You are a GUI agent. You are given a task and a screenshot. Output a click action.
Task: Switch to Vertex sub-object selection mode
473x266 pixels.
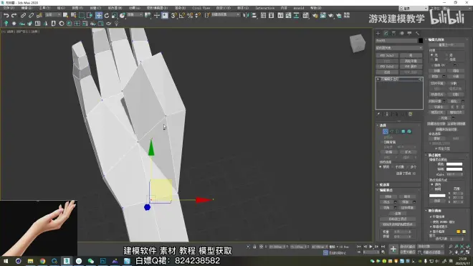pyautogui.click(x=386, y=131)
